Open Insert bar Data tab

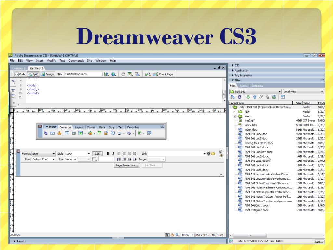pos(102,127)
